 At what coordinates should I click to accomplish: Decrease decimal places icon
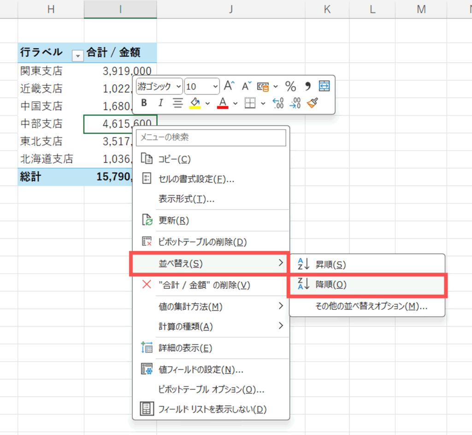[x=295, y=103]
